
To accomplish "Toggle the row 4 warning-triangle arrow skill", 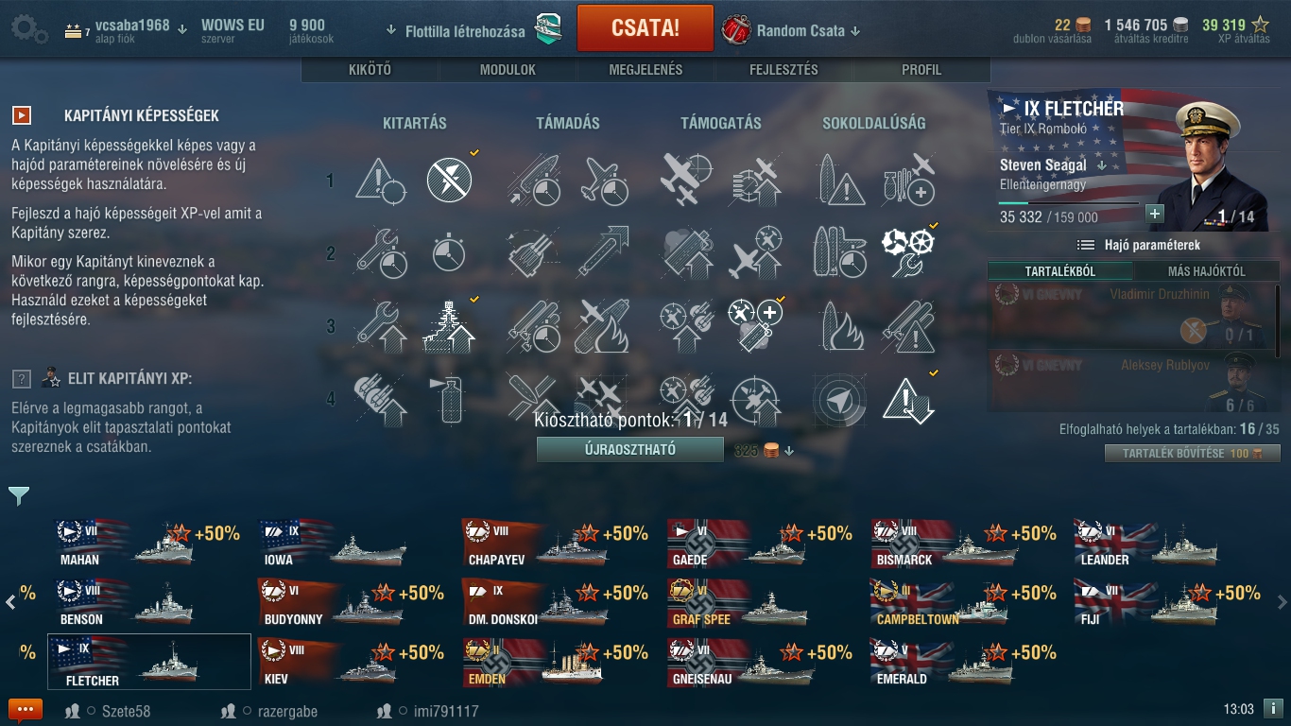I will point(907,398).
